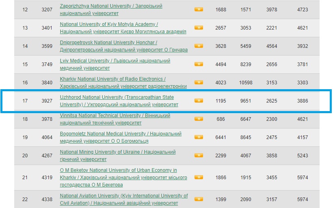Open Bogomoletz National Medical University link
333x208 pixels.
(x=121, y=137)
